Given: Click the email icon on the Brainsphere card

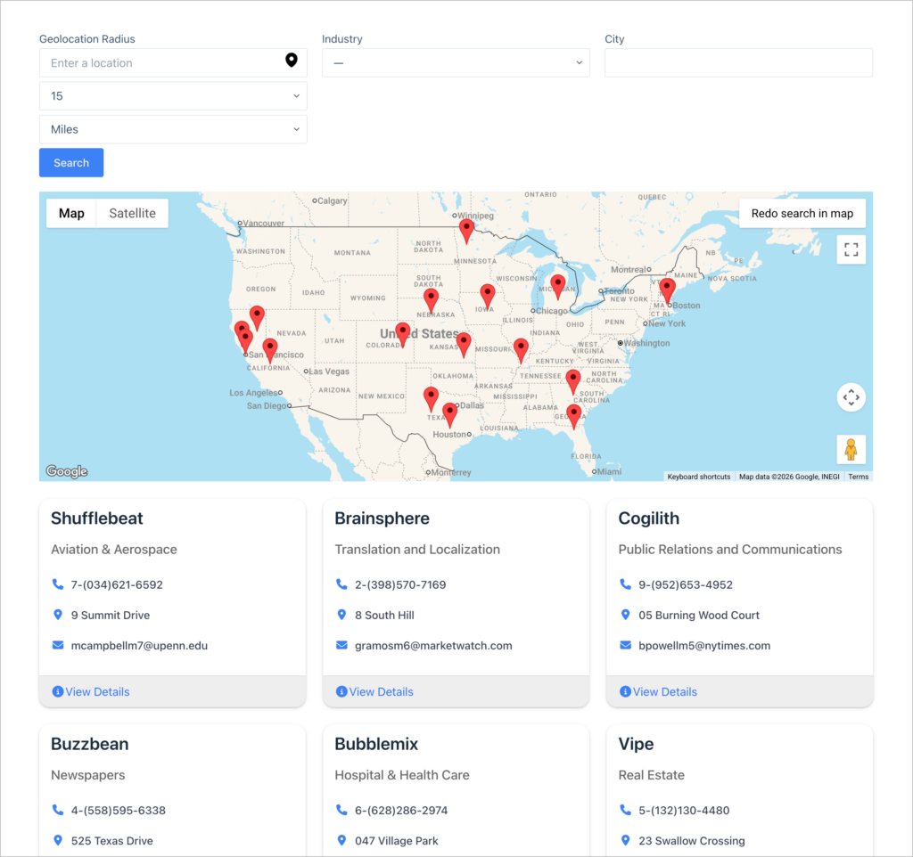Looking at the screenshot, I should tap(341, 645).
